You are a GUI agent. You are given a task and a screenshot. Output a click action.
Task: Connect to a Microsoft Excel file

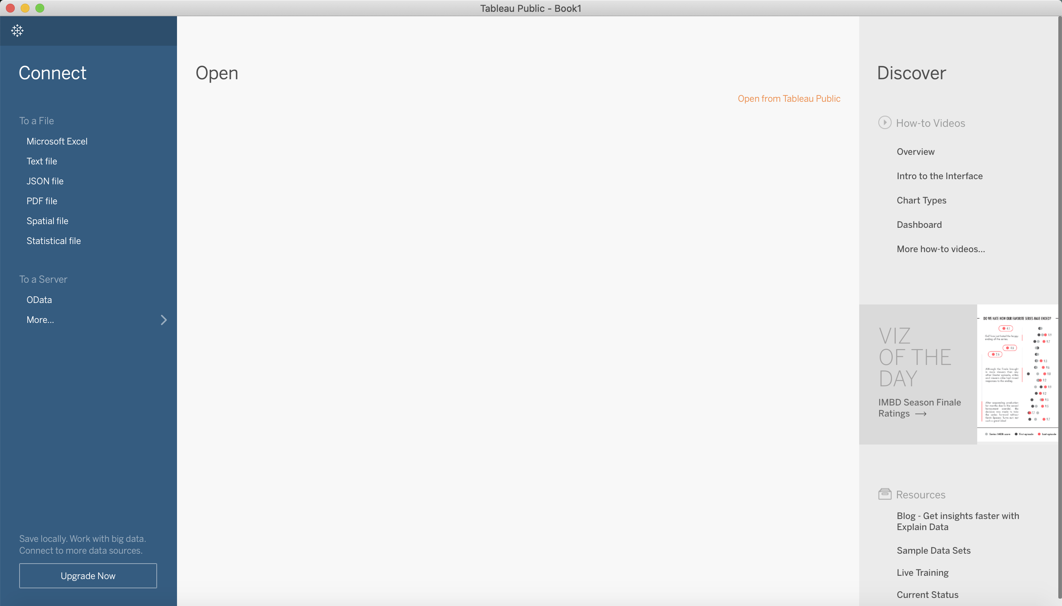(x=57, y=141)
